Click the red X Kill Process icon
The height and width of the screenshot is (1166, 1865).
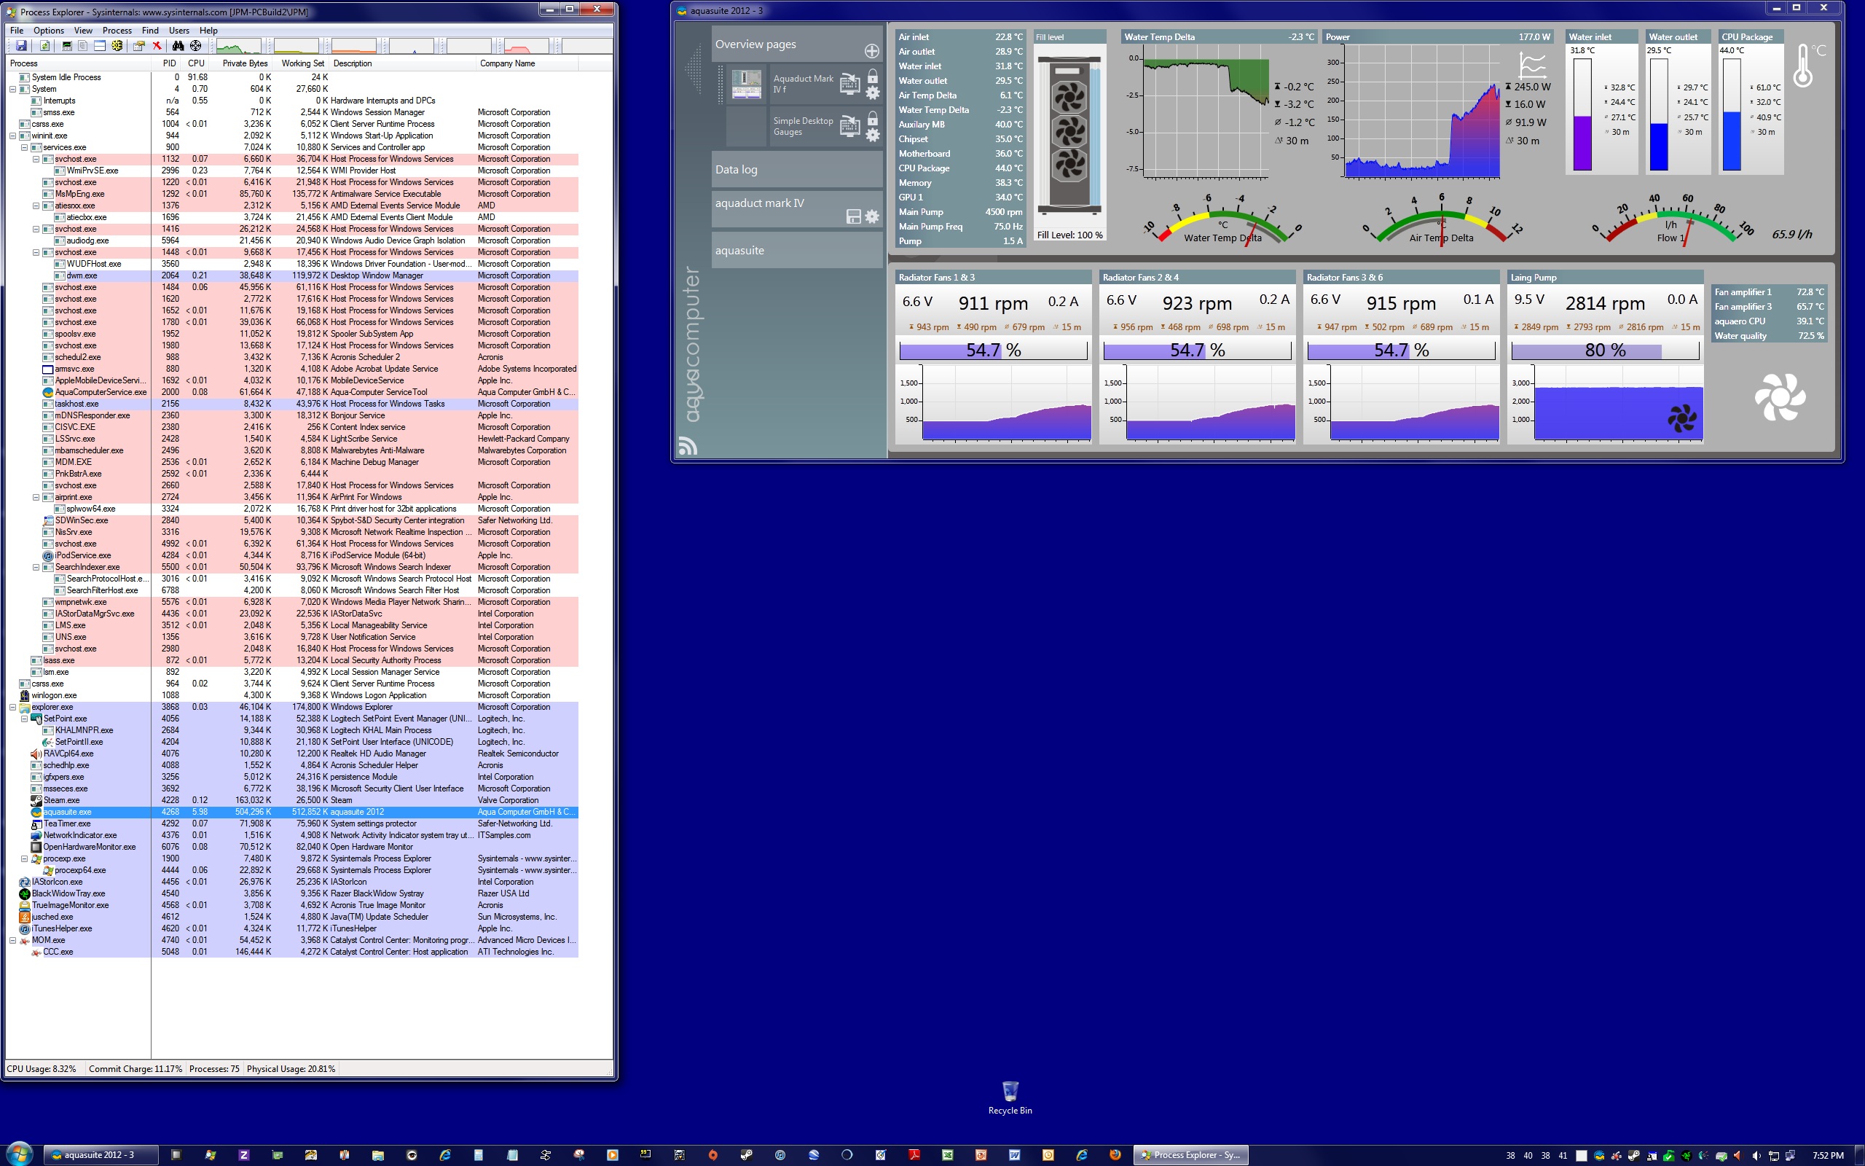[157, 46]
